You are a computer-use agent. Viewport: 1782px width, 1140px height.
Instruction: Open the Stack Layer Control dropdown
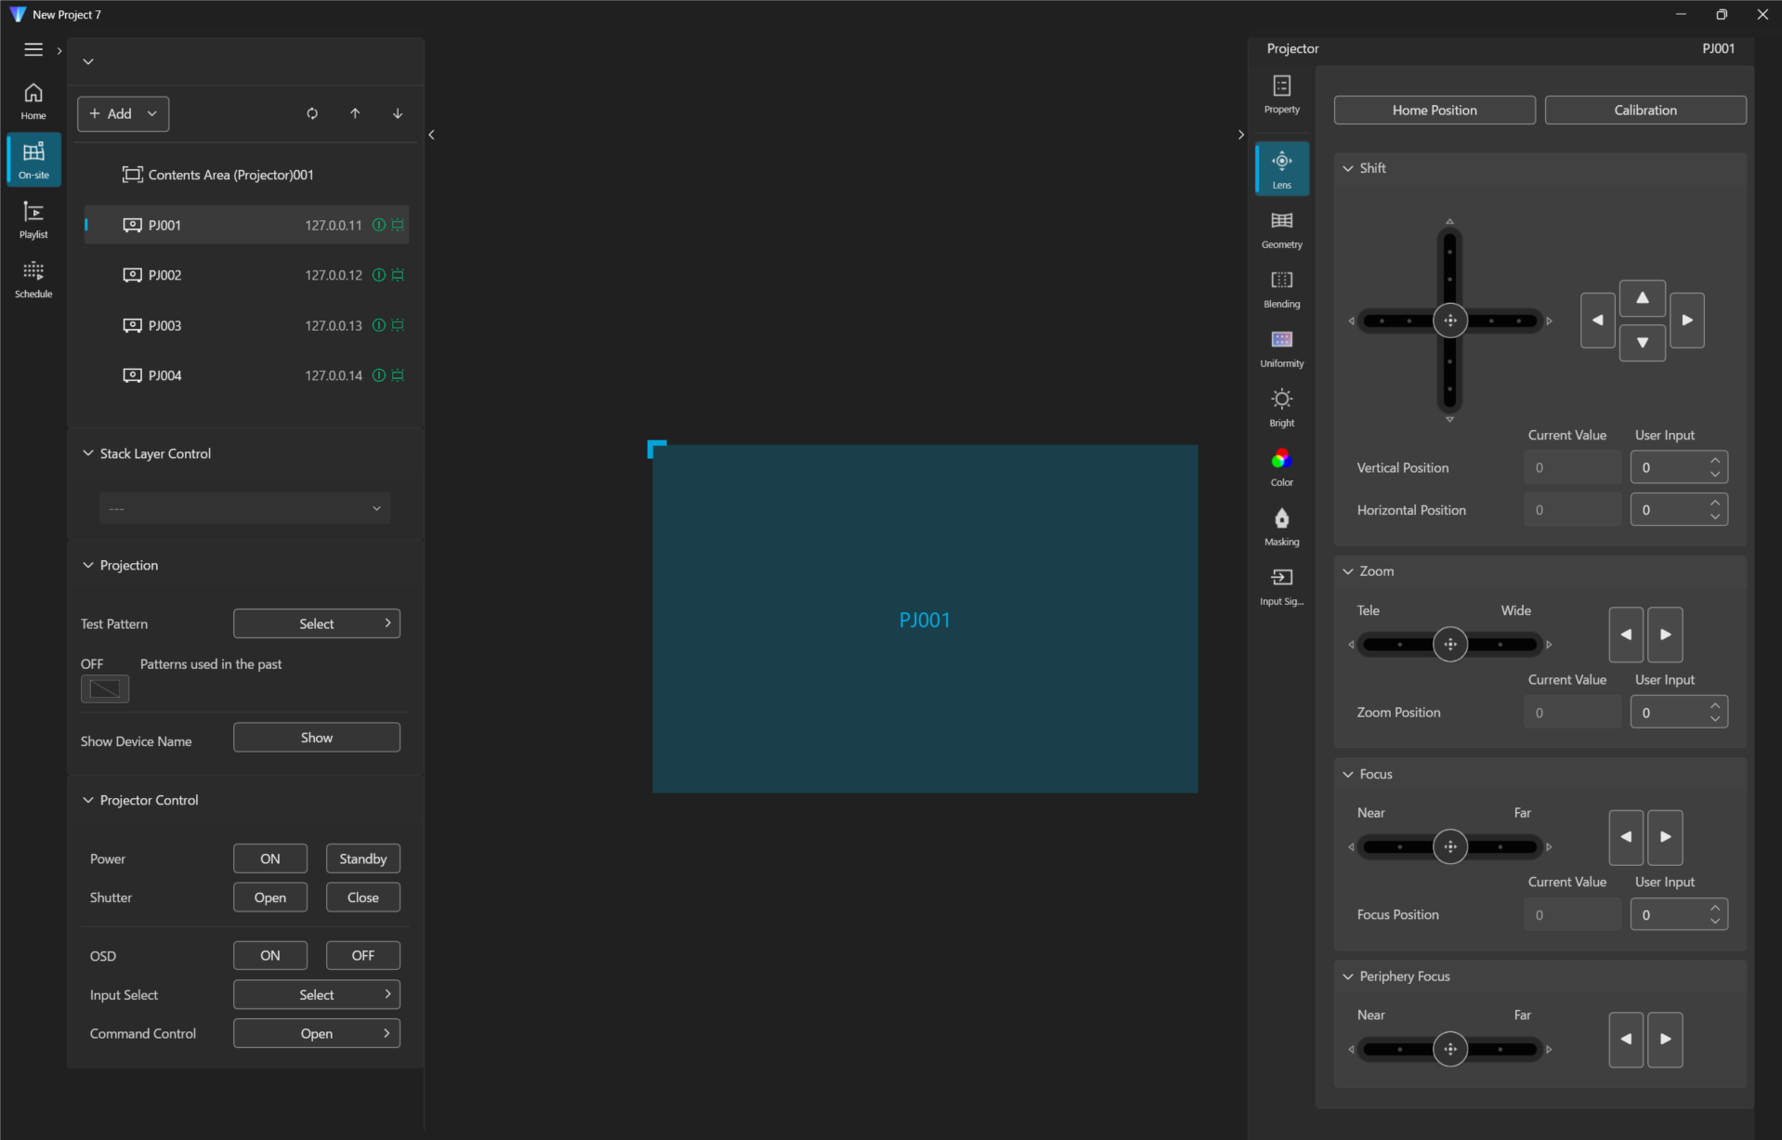point(245,508)
